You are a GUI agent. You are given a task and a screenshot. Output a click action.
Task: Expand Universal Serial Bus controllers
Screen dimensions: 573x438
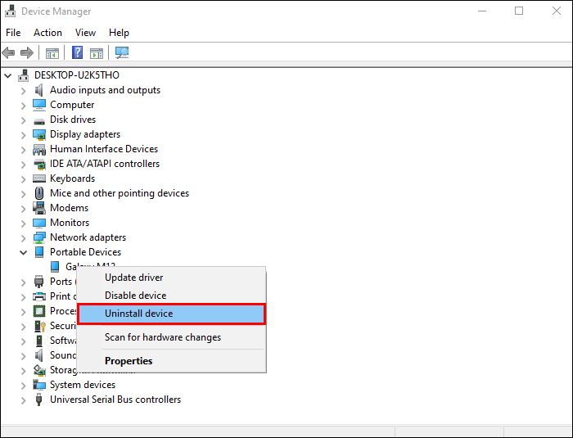coord(24,400)
